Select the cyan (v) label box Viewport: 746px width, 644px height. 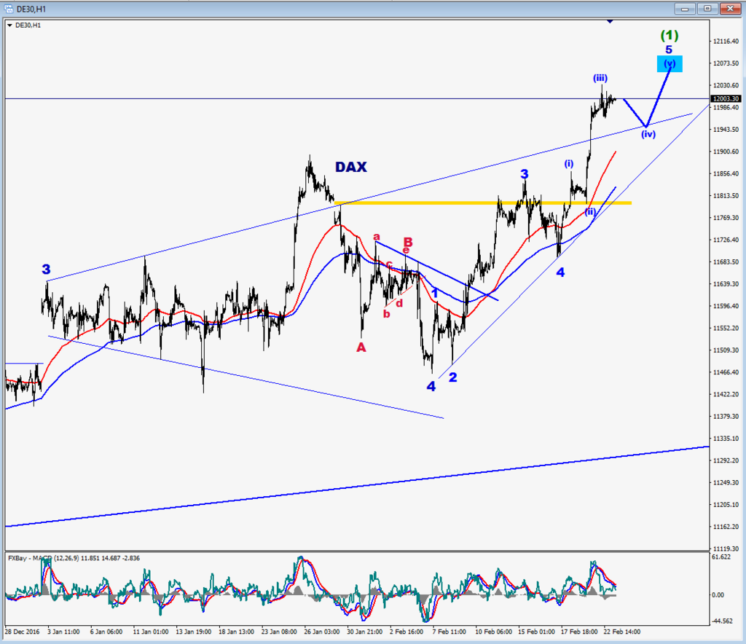pos(670,63)
